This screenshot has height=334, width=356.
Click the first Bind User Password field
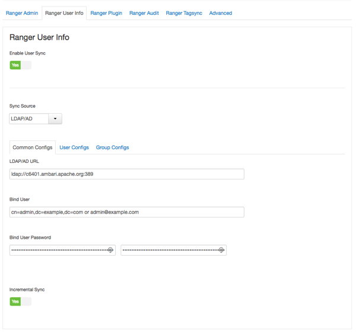(x=58, y=250)
